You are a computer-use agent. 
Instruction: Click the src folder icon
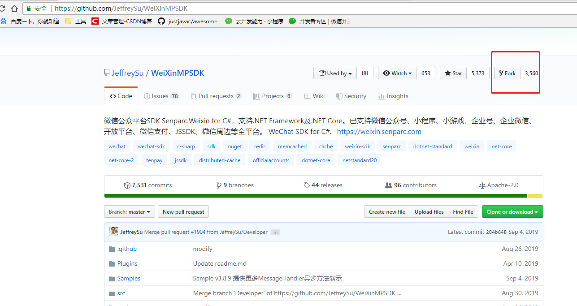pos(112,293)
